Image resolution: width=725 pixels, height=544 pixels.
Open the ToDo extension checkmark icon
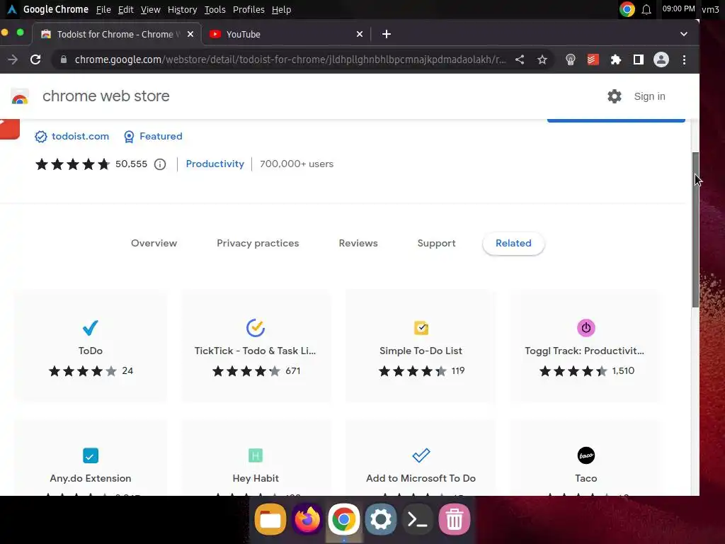91,328
